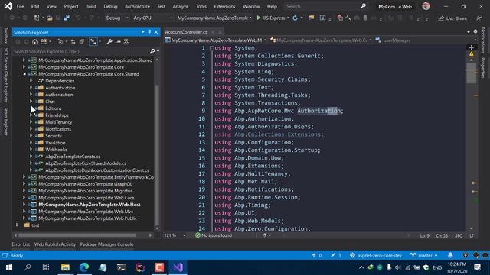Click the Windows Start button
The height and width of the screenshot is (275, 490).
coord(9,267)
